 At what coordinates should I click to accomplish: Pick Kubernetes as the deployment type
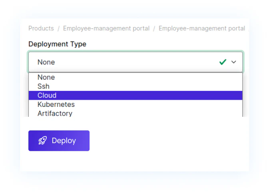click(x=56, y=104)
